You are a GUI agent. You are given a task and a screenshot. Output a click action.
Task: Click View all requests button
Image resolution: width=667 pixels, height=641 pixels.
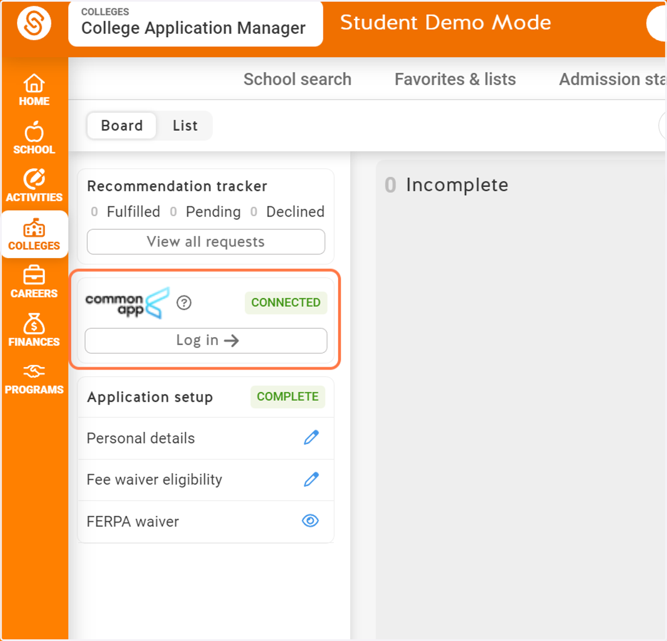pyautogui.click(x=206, y=242)
